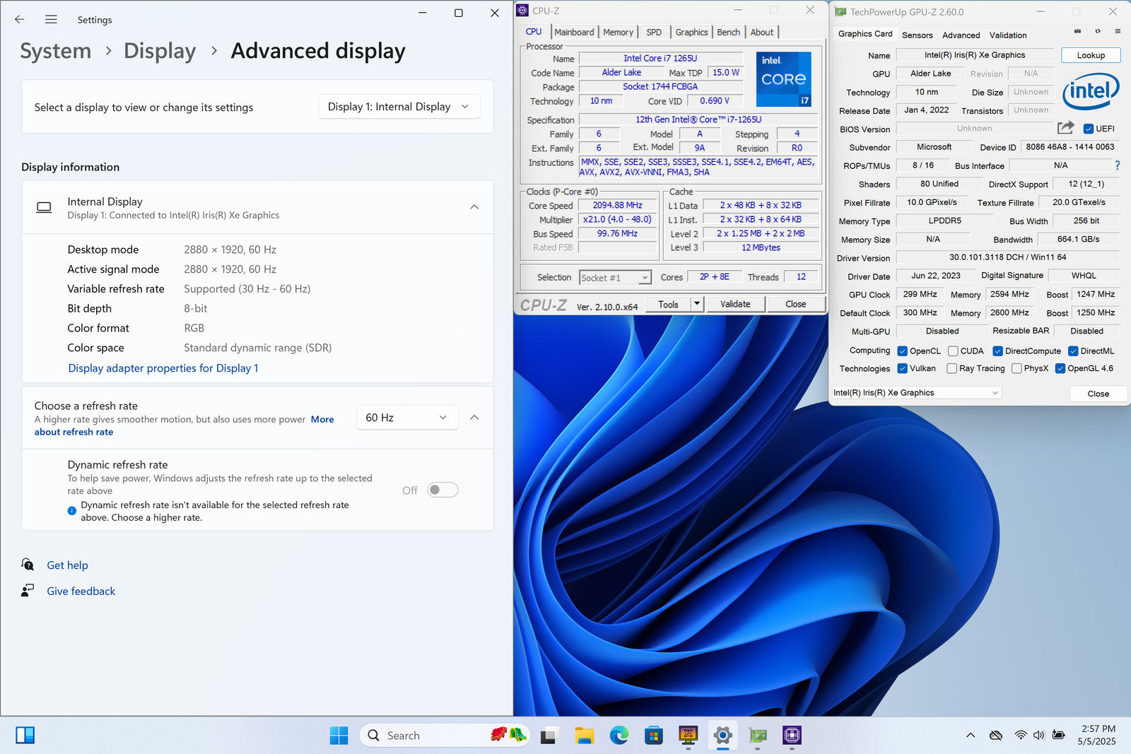Screen dimensions: 1131x754
Task: Toggle the OpenGL 4.6 checkbox
Action: tap(1060, 368)
